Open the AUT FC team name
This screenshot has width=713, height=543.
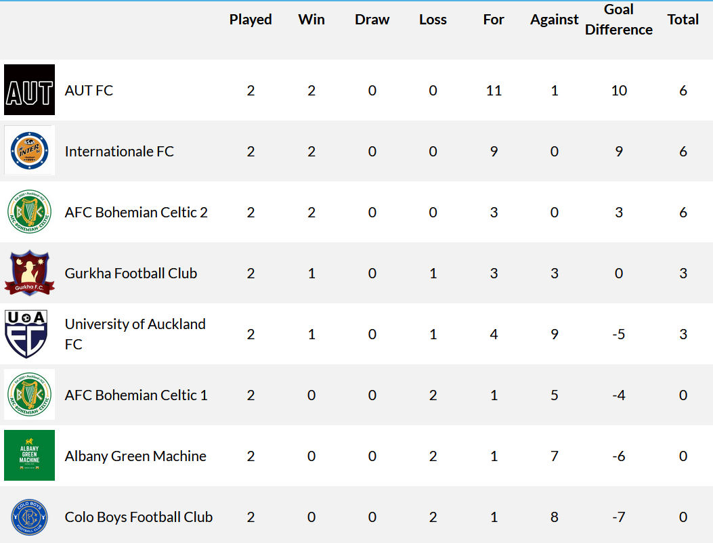coord(89,91)
